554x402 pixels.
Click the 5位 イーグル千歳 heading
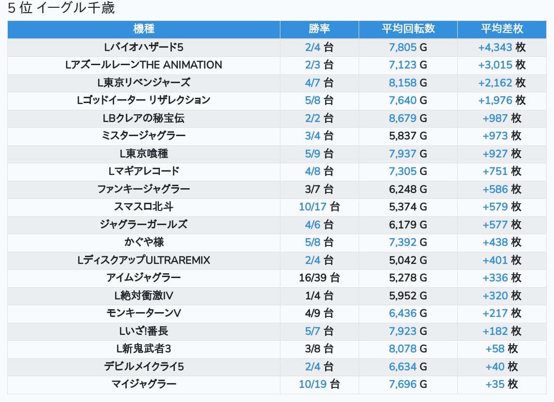click(x=61, y=8)
